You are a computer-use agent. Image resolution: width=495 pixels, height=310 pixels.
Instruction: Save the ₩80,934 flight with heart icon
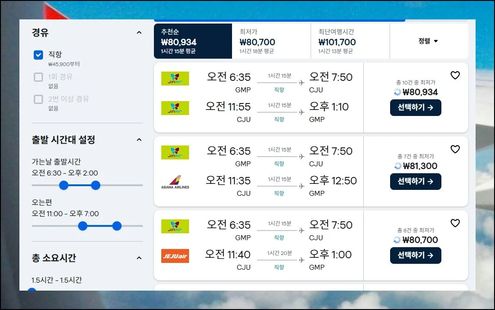coord(455,75)
